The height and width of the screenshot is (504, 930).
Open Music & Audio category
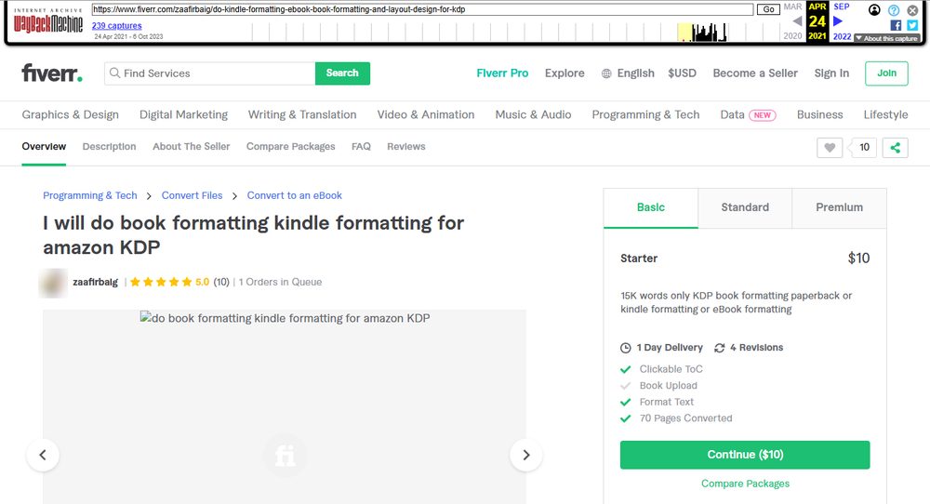click(533, 114)
